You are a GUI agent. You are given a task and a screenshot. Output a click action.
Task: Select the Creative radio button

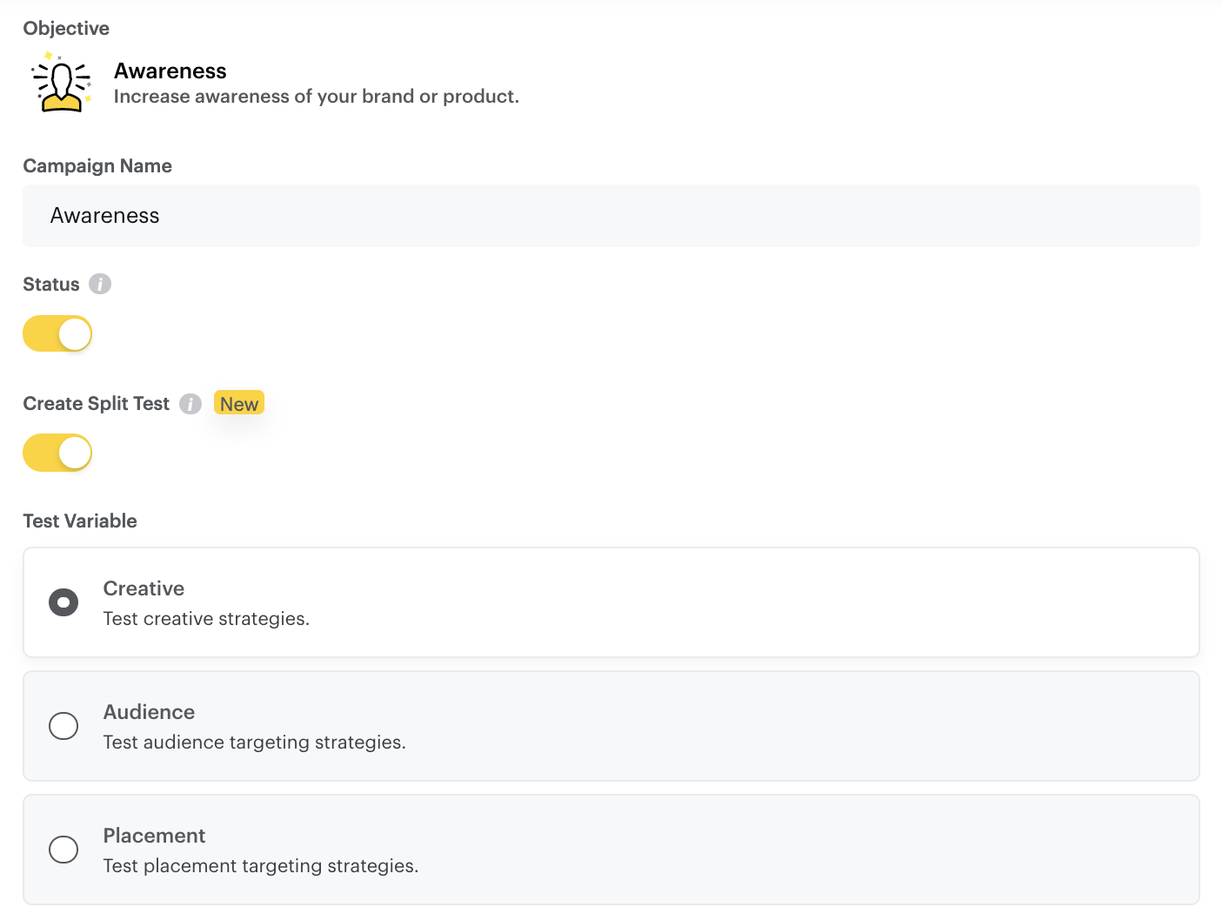click(63, 602)
